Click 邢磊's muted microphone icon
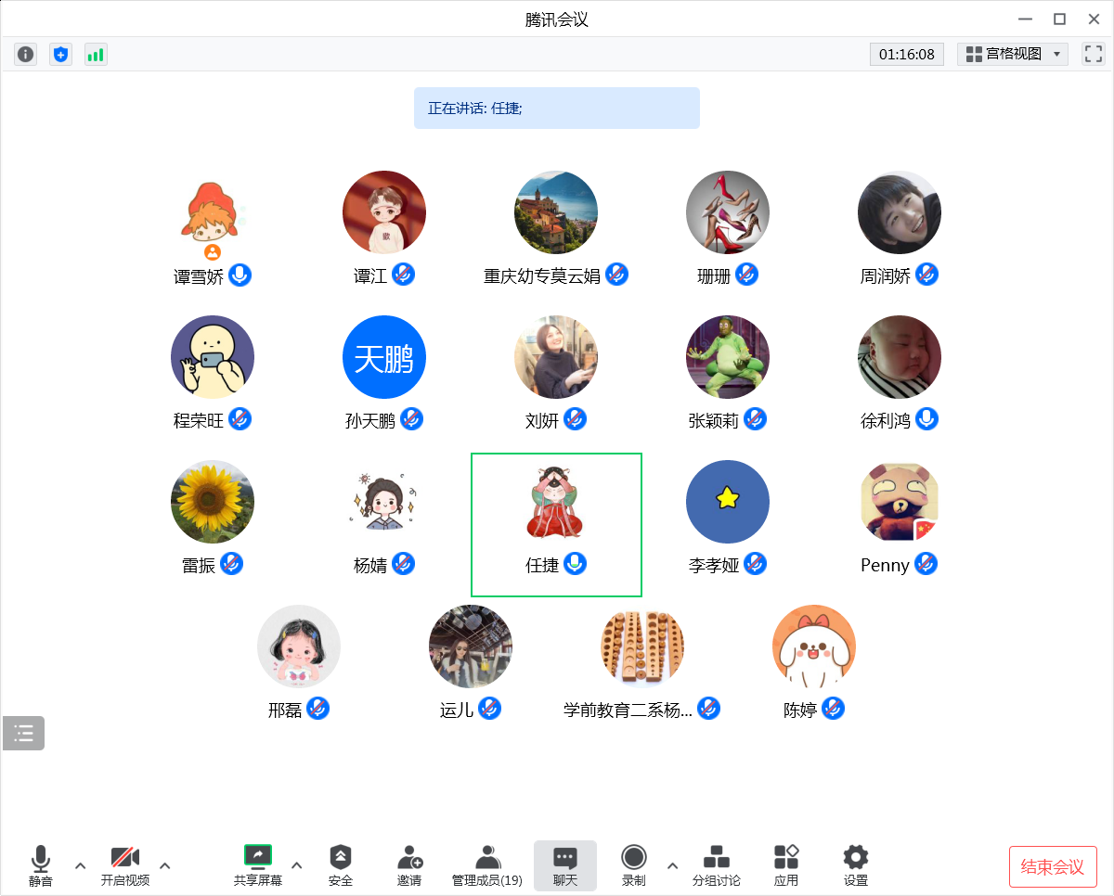The image size is (1114, 896). point(318,709)
